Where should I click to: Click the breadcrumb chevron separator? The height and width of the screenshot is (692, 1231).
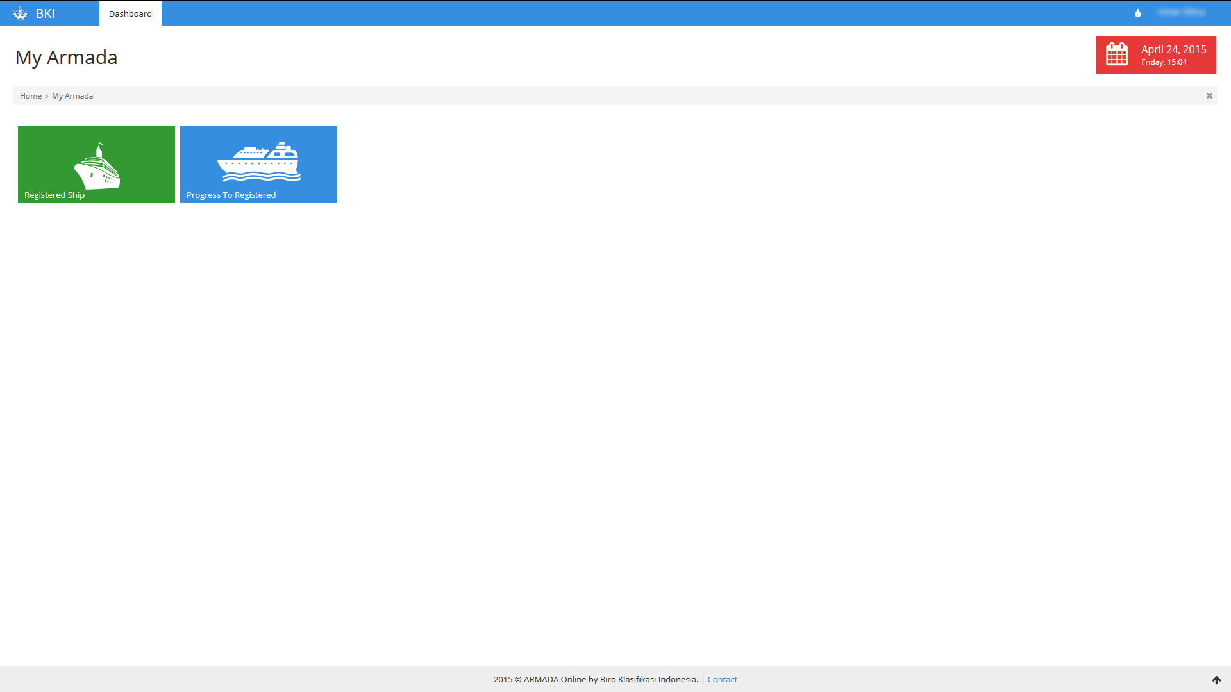coord(47,96)
